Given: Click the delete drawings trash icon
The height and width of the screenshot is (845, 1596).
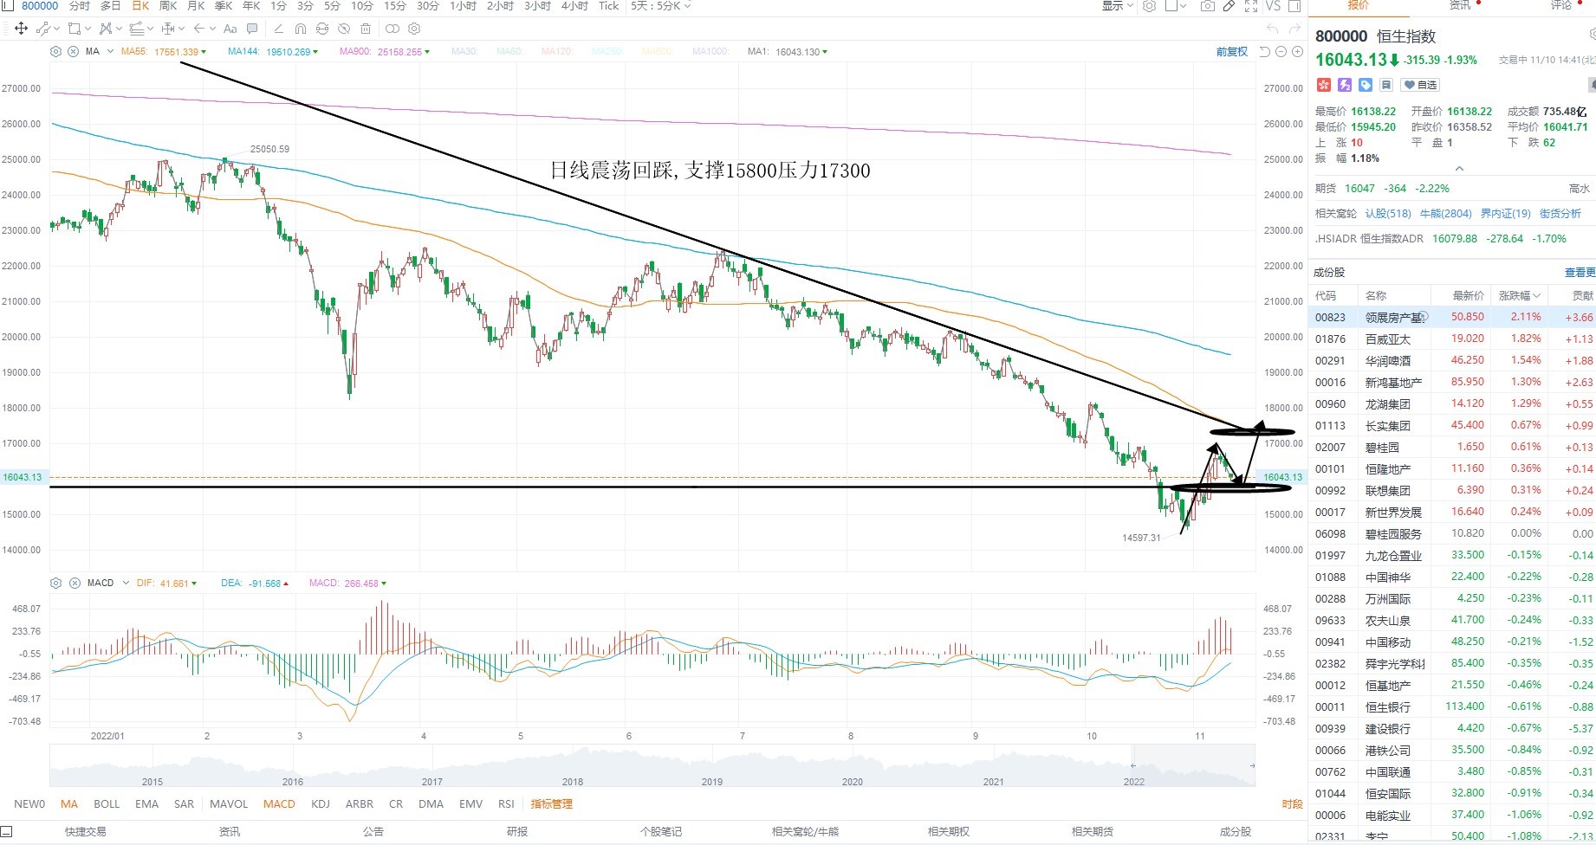Looking at the screenshot, I should [x=366, y=29].
